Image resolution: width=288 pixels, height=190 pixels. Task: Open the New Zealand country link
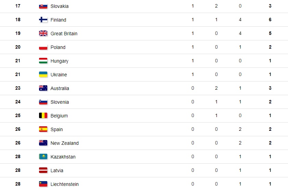click(64, 143)
